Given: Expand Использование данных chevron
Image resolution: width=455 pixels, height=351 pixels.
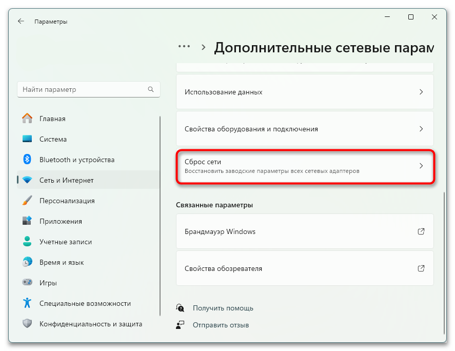Looking at the screenshot, I should [421, 92].
